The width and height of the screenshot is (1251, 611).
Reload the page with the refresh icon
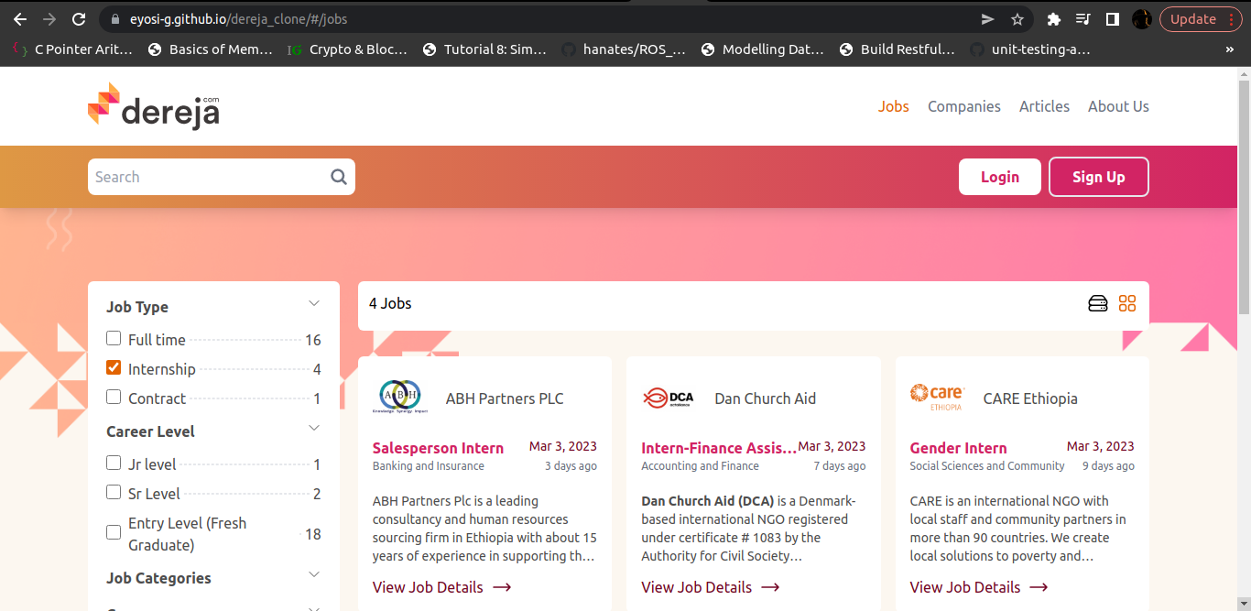click(x=79, y=18)
